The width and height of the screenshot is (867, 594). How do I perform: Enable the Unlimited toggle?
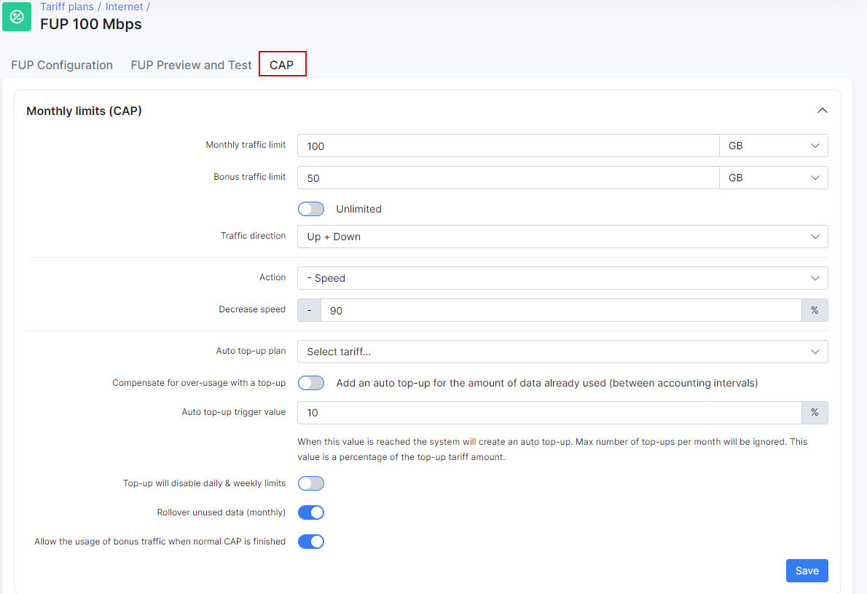[x=311, y=209]
